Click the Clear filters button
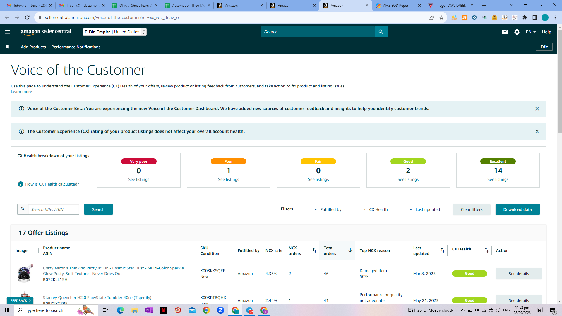Screen dimensions: 562x316 click(472, 209)
